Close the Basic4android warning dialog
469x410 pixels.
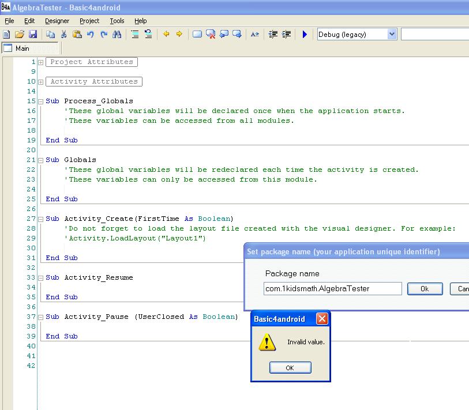coord(322,319)
